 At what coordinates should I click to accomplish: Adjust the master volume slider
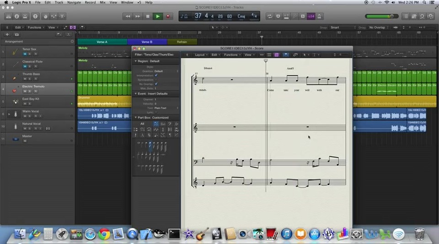coord(381,16)
